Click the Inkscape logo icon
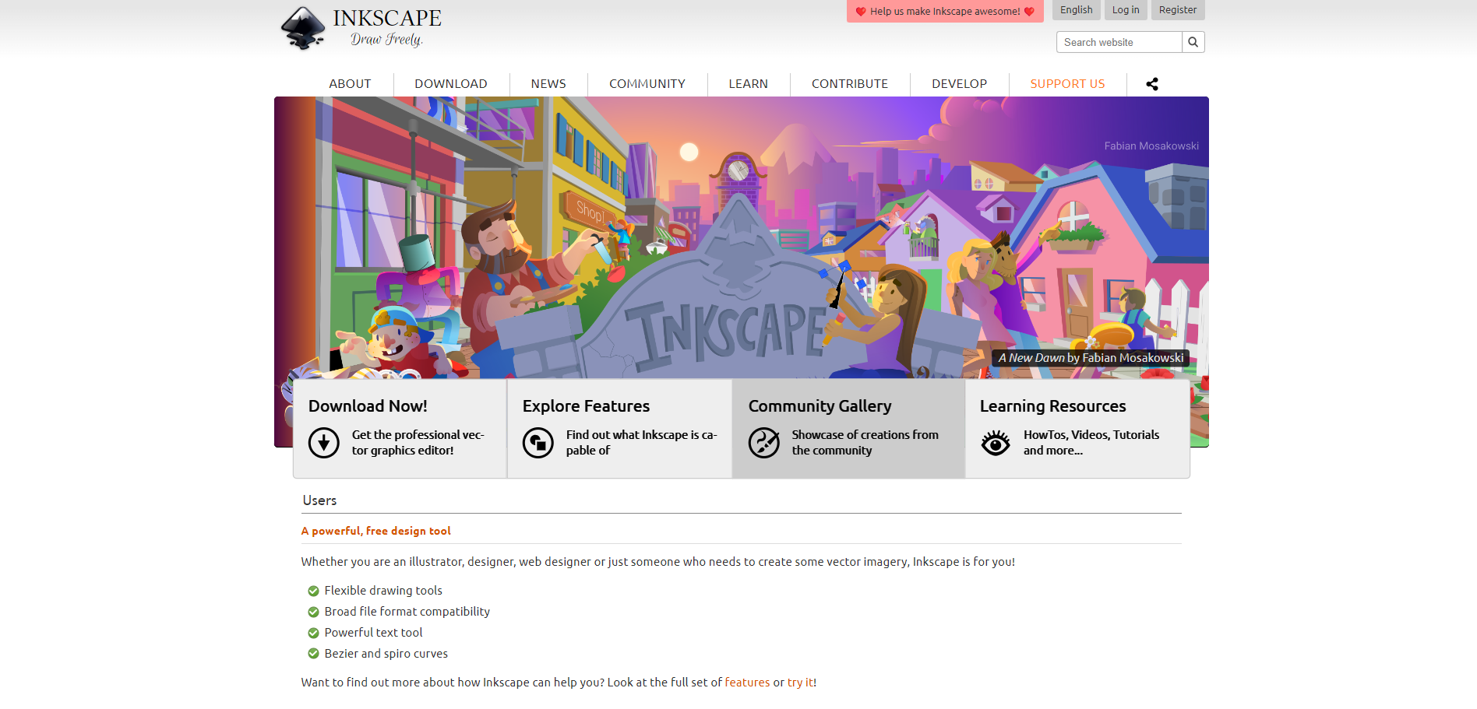This screenshot has height=709, width=1477. click(303, 28)
